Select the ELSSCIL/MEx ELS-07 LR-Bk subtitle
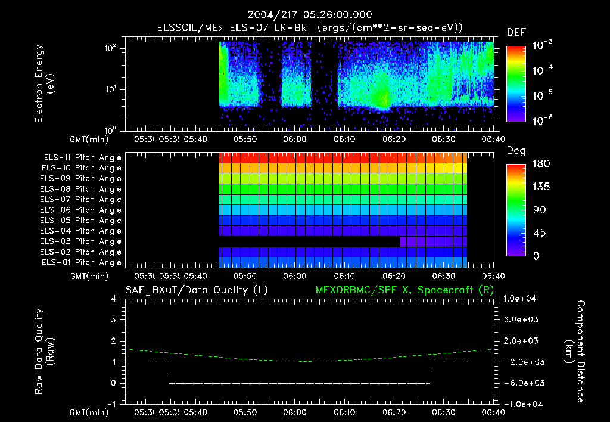Image resolution: width=610 pixels, height=422 pixels. (232, 28)
